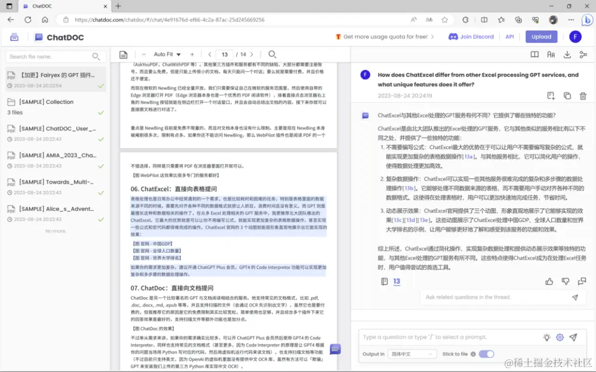596x372 pixels.
Task: Add page to favorites star icon
Action: pos(445,20)
